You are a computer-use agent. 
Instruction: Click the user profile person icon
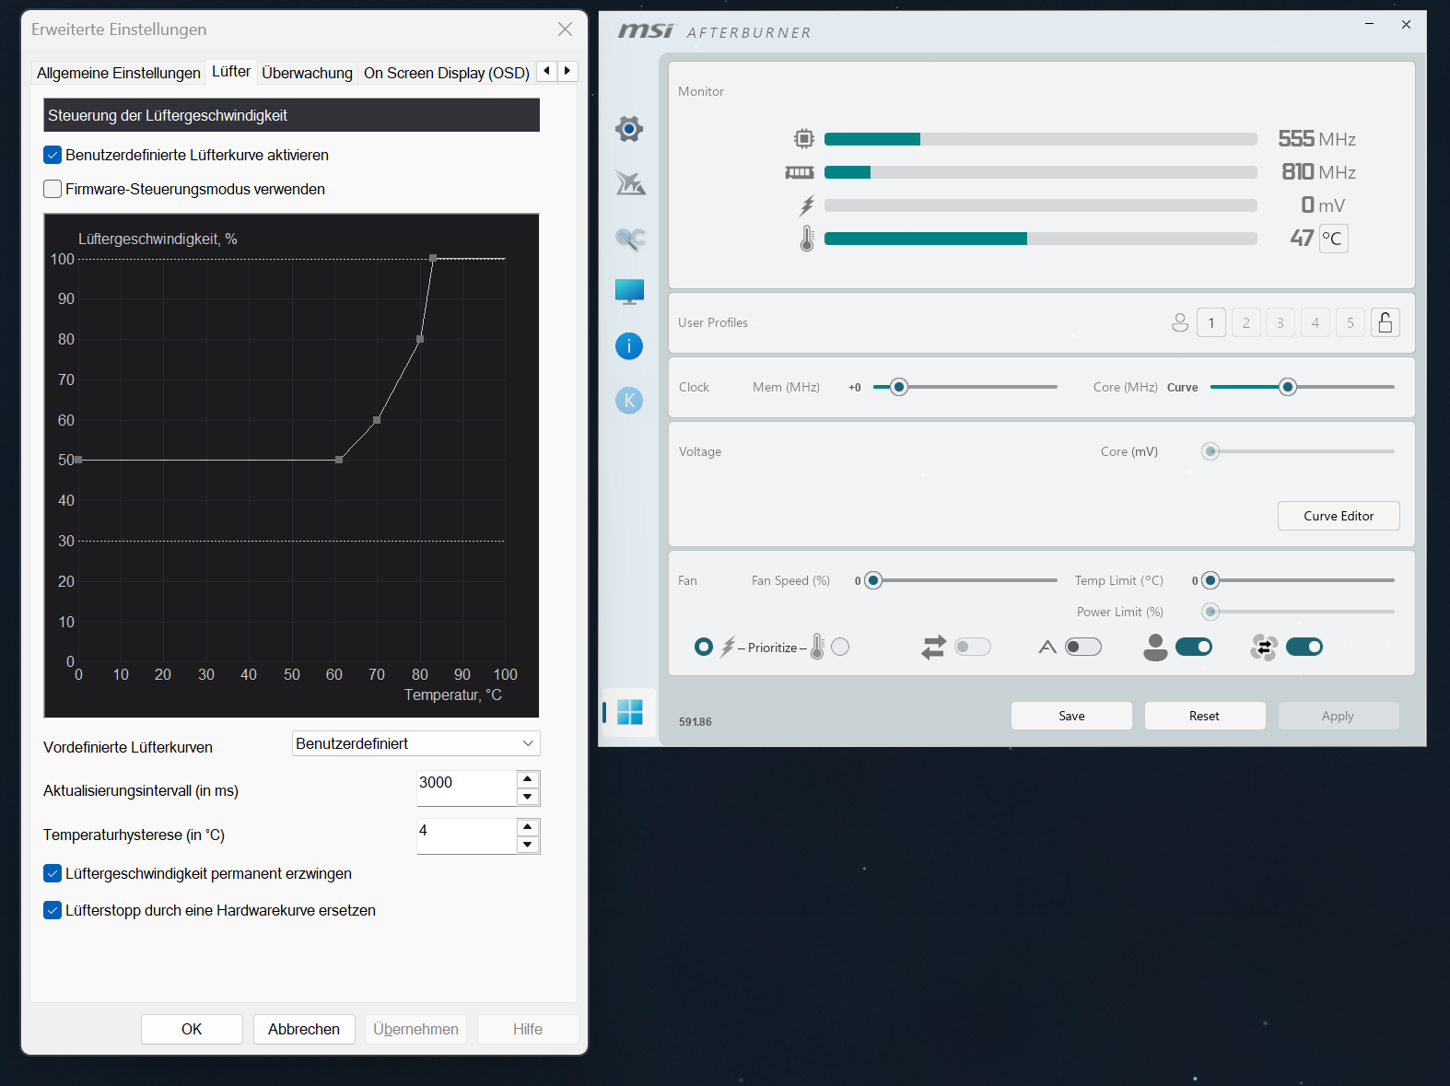(1180, 322)
